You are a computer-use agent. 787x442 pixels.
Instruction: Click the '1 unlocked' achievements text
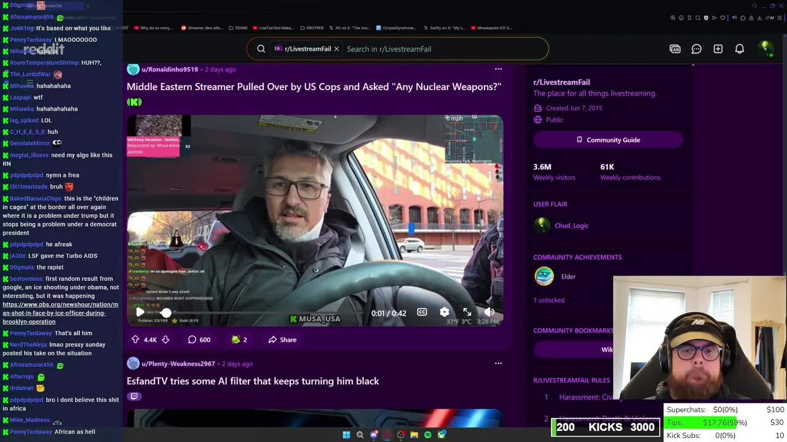[548, 300]
